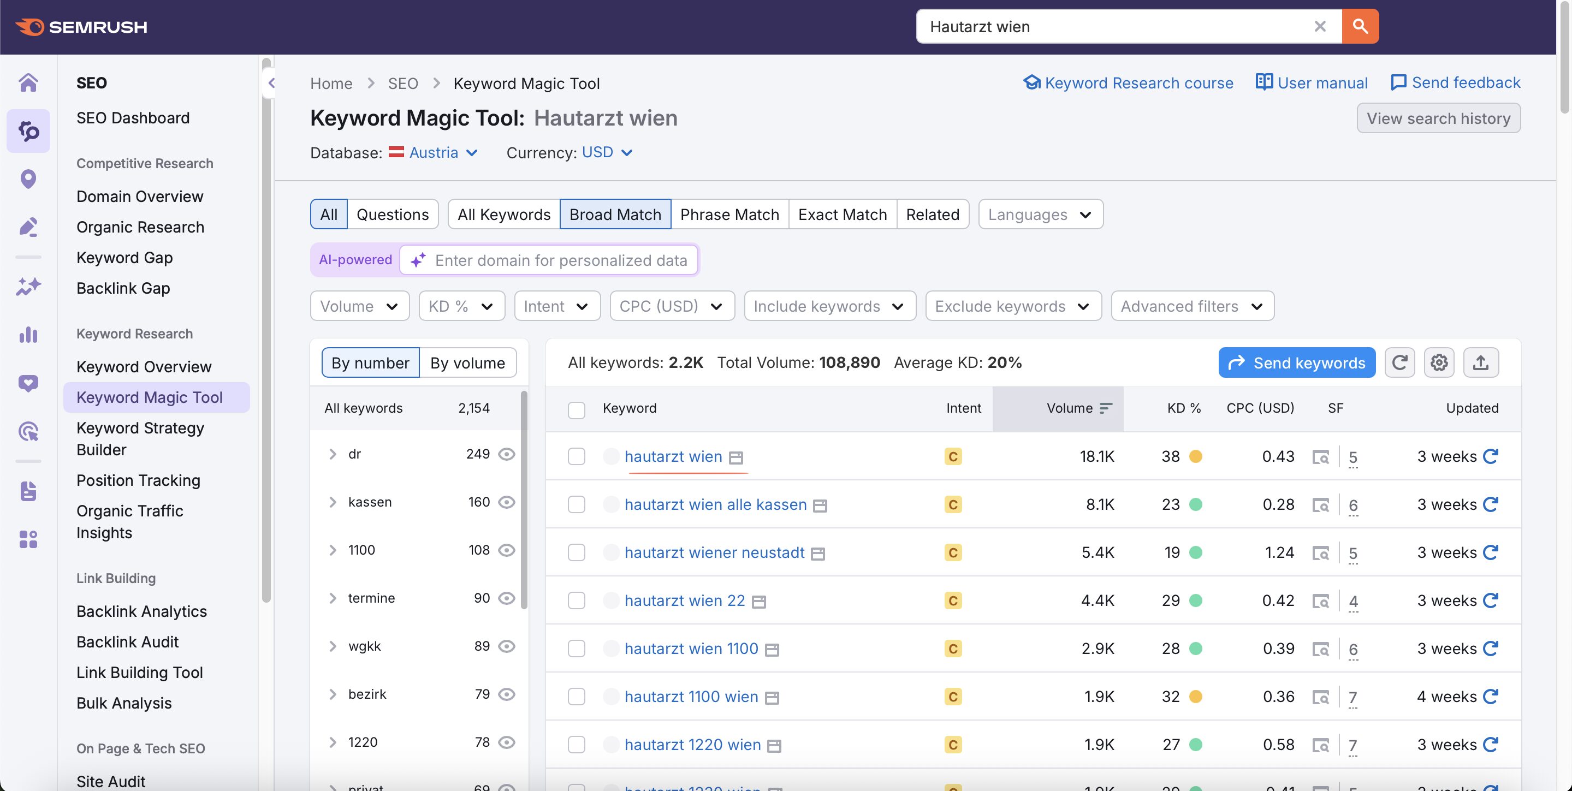The image size is (1572, 791).
Task: Switch to the Phrase Match tab
Action: (729, 215)
